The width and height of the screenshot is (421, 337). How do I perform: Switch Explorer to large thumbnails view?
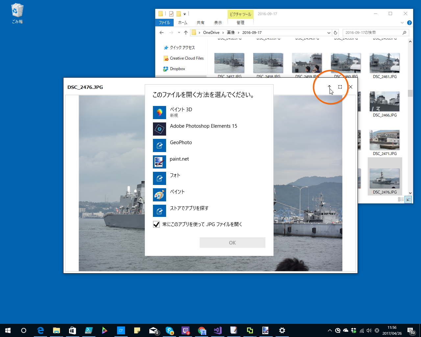click(x=408, y=199)
